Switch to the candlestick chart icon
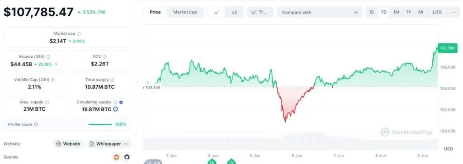This screenshot has height=164, width=463. point(235,12)
